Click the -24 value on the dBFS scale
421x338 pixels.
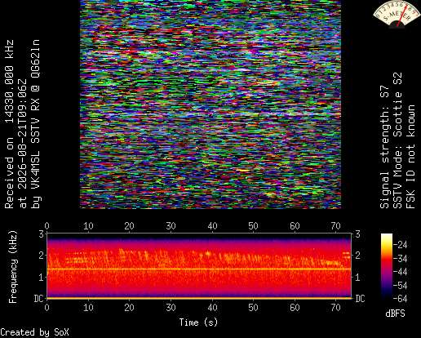click(x=401, y=245)
